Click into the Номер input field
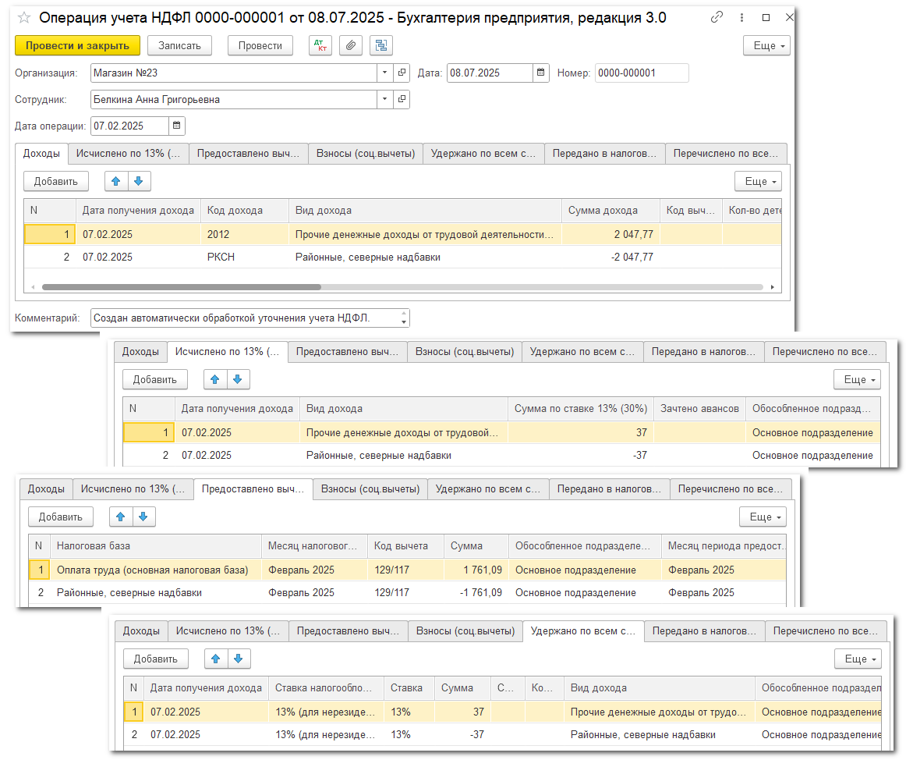The height and width of the screenshot is (760, 906). point(641,73)
